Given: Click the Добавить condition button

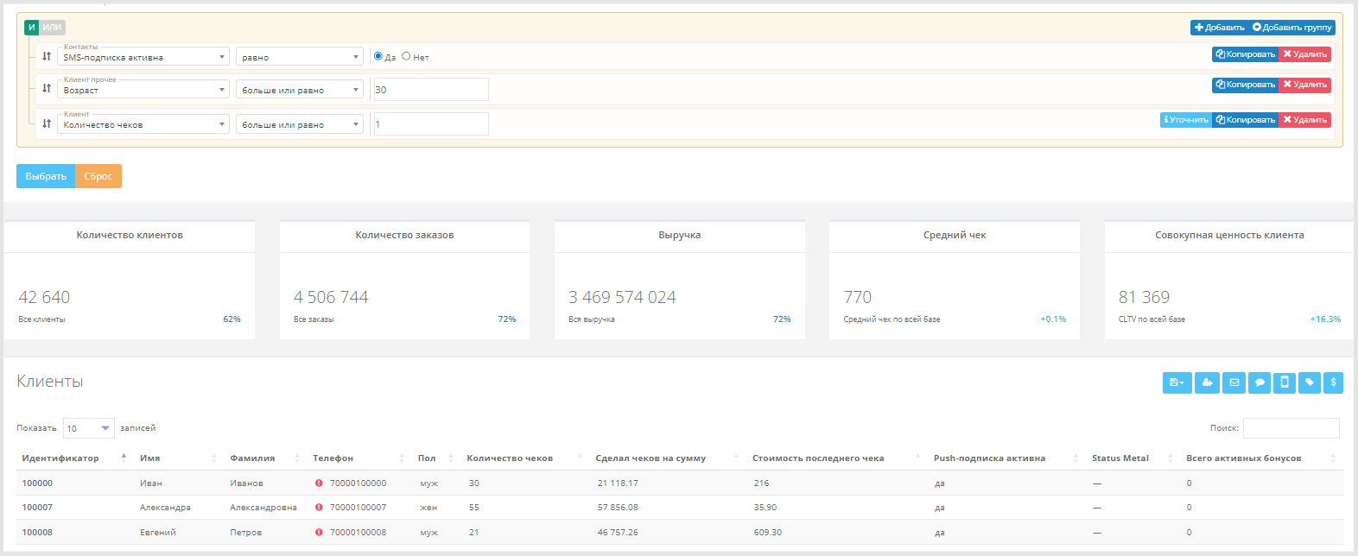Looking at the screenshot, I should coord(1219,28).
